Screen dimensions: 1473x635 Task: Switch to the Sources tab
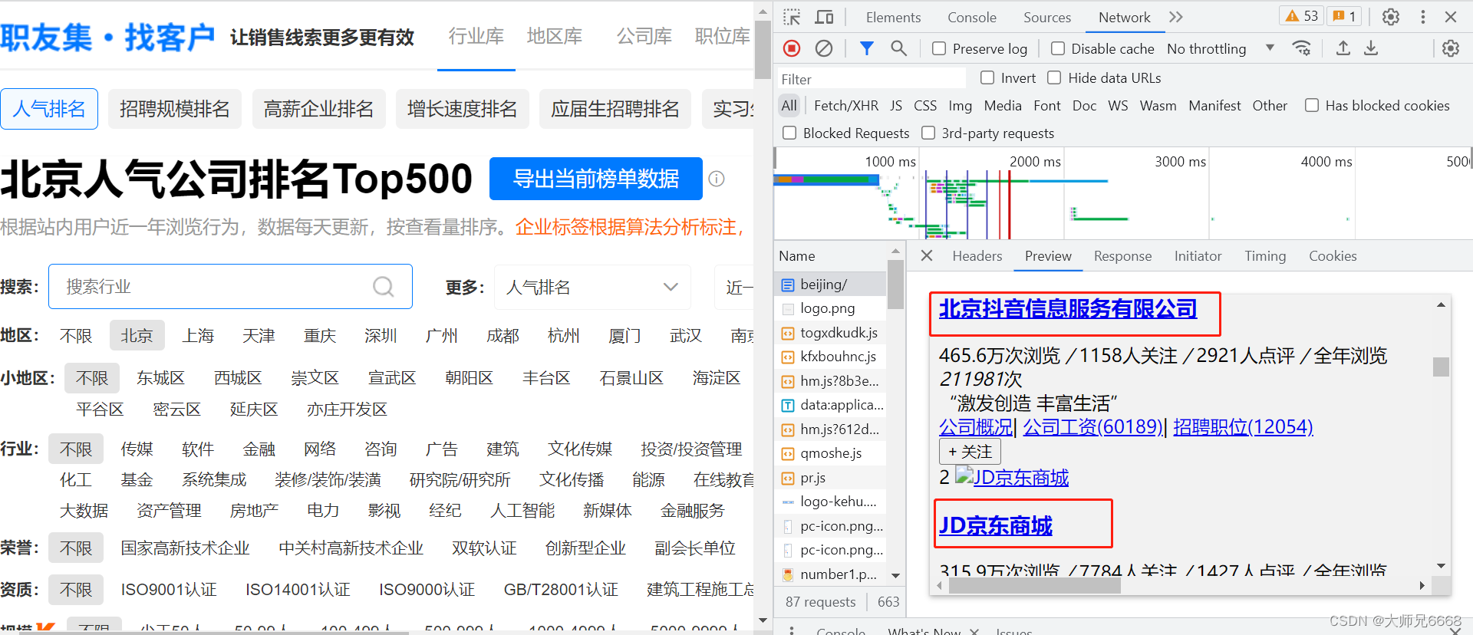click(x=1046, y=17)
